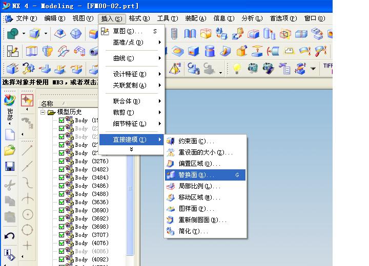Image resolution: width=369 pixels, height=266 pixels.
Task: Uncheck the Body (3482) feature checkbox
Action: pos(61,170)
